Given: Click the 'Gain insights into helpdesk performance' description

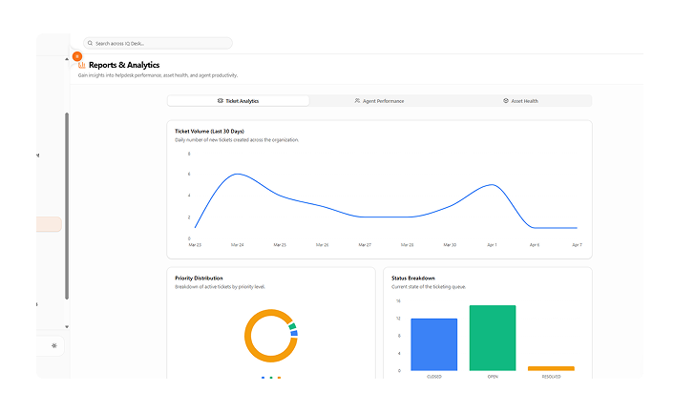Looking at the screenshot, I should 158,75.
